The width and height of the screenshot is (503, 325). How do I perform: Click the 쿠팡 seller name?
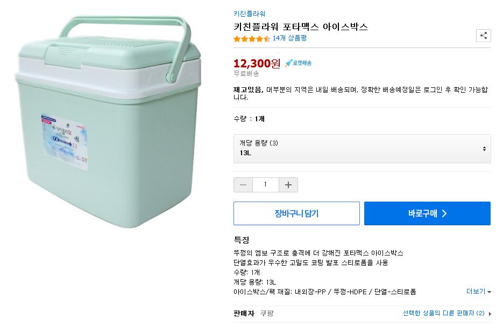[267, 313]
